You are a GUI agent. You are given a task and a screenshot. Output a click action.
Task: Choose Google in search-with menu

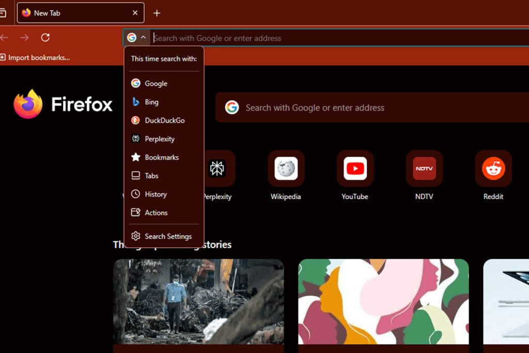(x=164, y=83)
